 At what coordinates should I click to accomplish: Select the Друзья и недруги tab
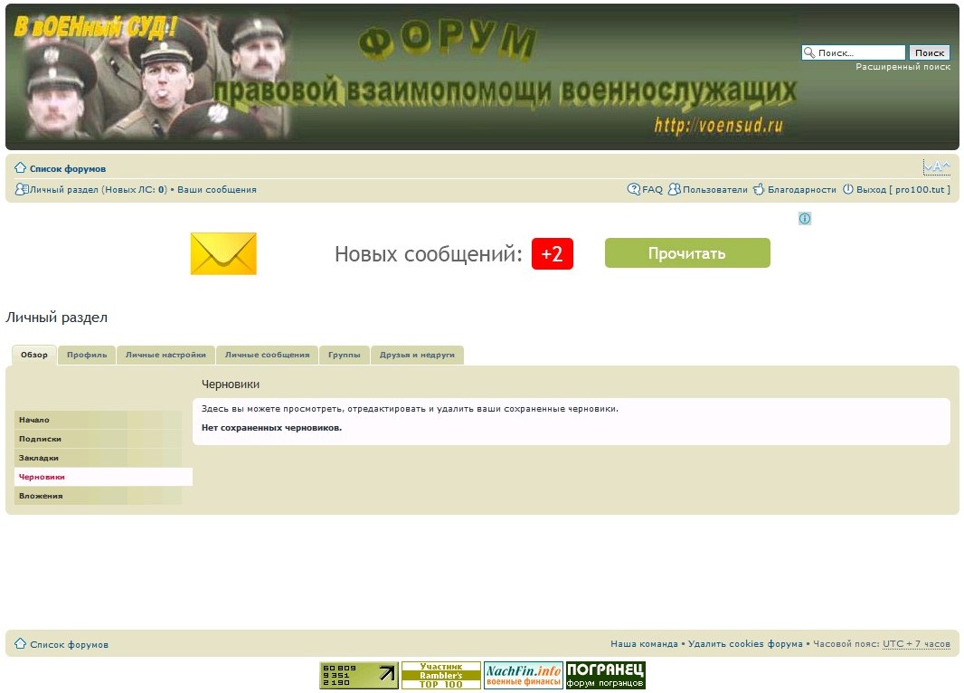(417, 355)
